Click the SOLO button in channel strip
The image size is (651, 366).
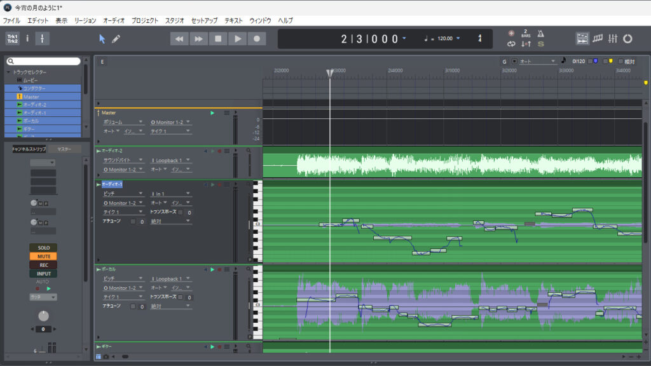[43, 248]
